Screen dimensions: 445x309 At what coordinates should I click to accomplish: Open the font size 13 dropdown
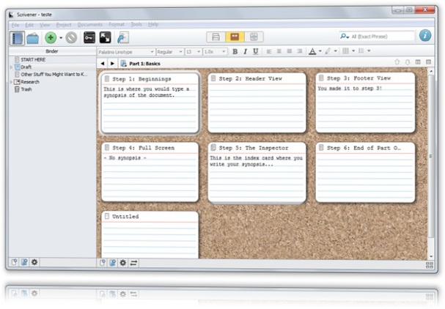pyautogui.click(x=194, y=52)
